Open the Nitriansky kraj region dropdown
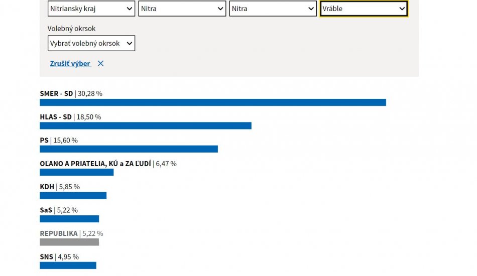The image size is (477, 276). pos(91,9)
